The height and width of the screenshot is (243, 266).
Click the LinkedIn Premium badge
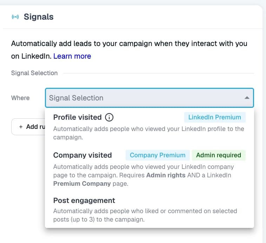point(215,117)
